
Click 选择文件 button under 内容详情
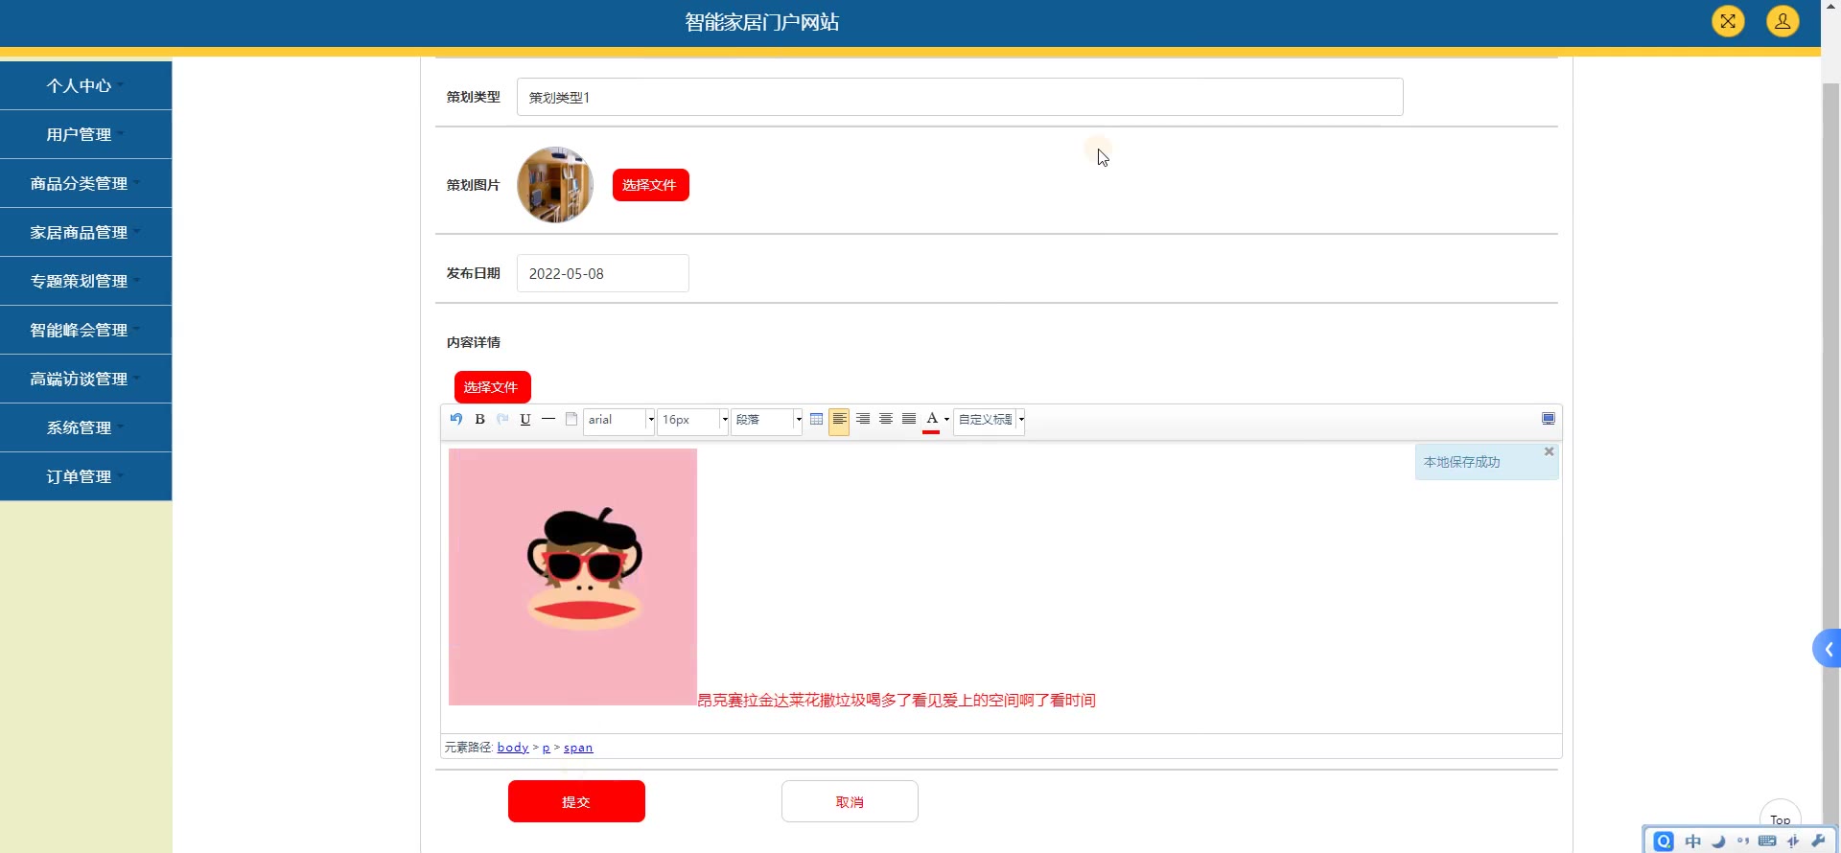click(492, 387)
